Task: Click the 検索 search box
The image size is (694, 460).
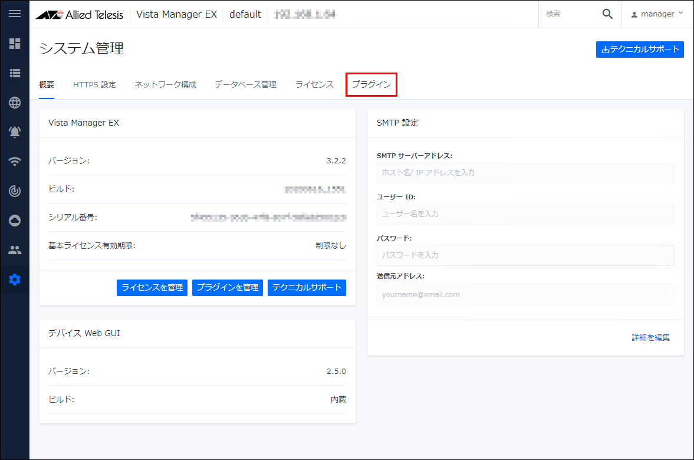Action: [570, 14]
